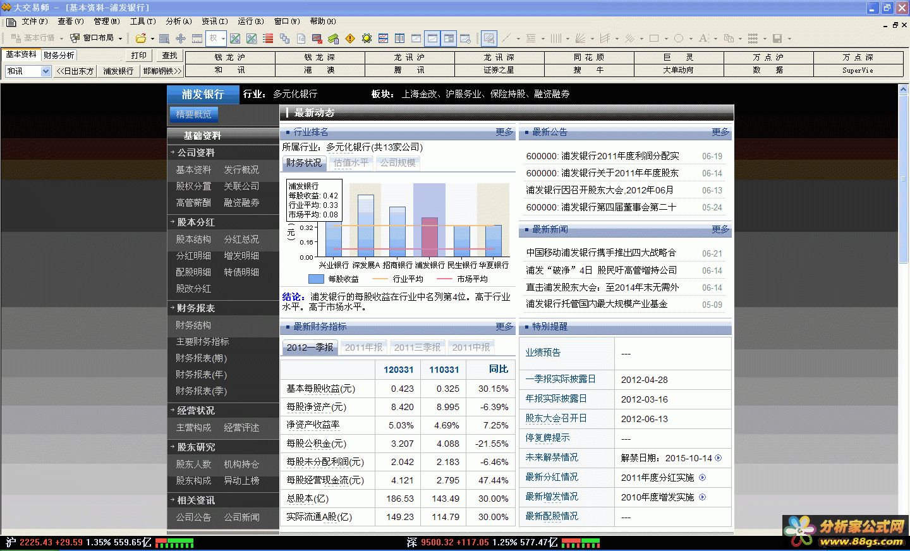The width and height of the screenshot is (910, 551).
Task: Click the red list lines toolbar icon
Action: click(268, 39)
